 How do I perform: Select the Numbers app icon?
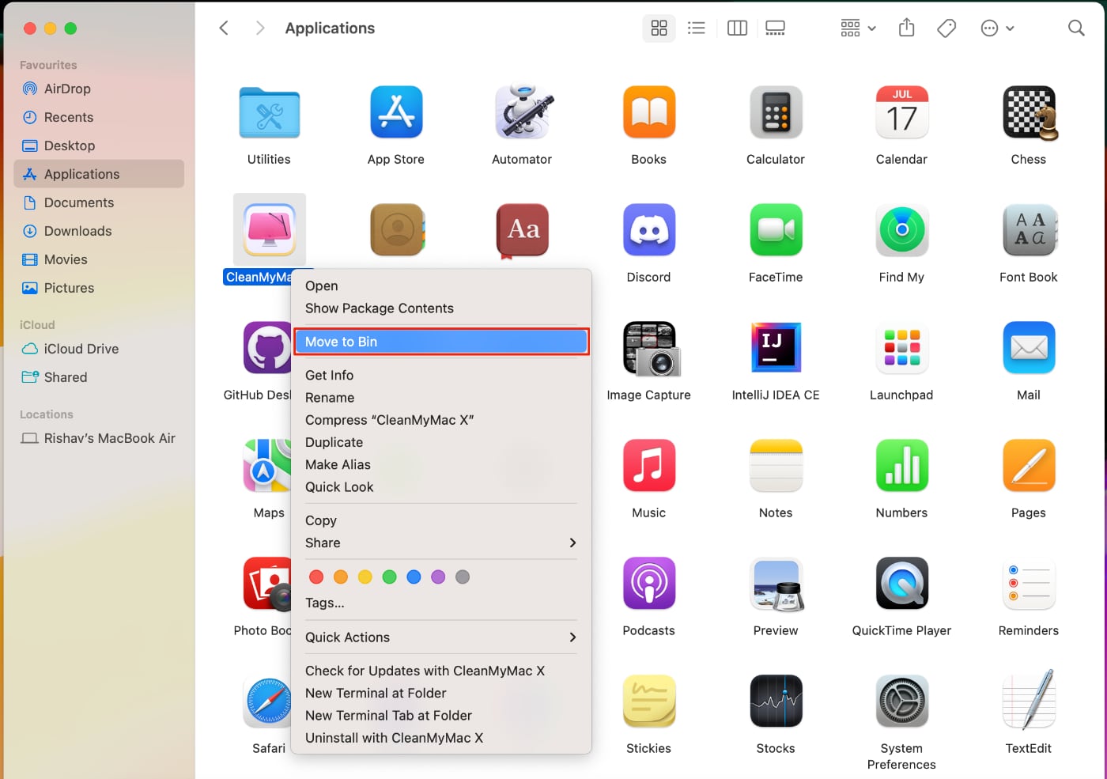[x=902, y=466]
